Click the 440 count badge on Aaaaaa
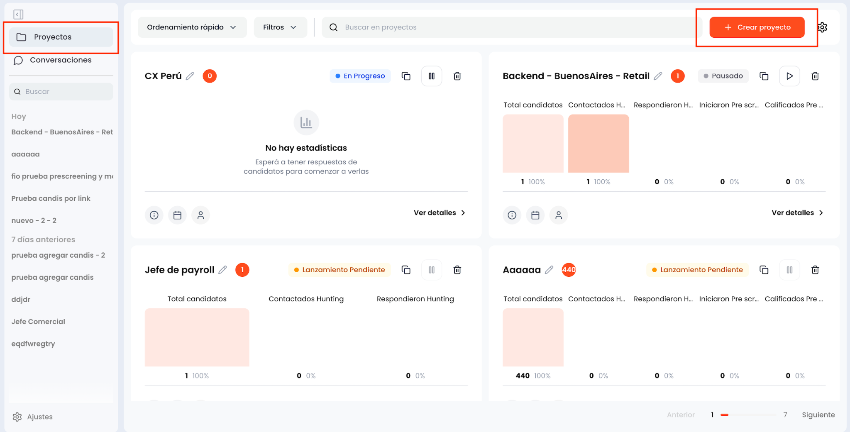Screen dimensions: 850x432 pyautogui.click(x=569, y=270)
